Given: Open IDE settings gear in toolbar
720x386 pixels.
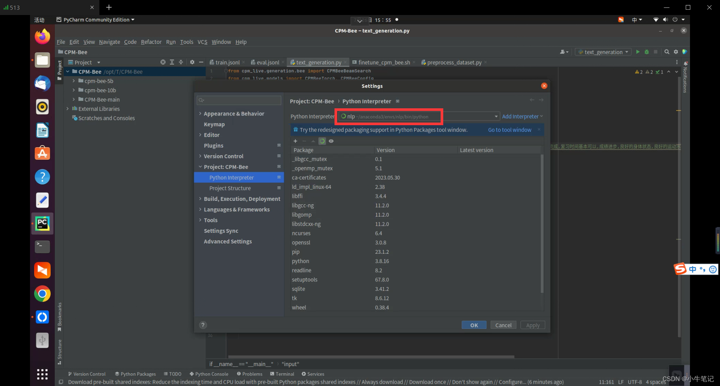Looking at the screenshot, I should coord(676,52).
